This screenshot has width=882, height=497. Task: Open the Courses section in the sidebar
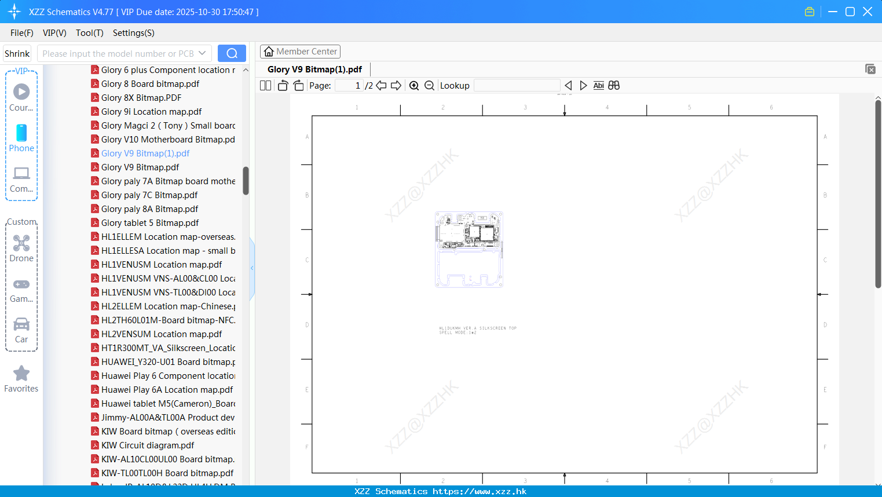21,97
